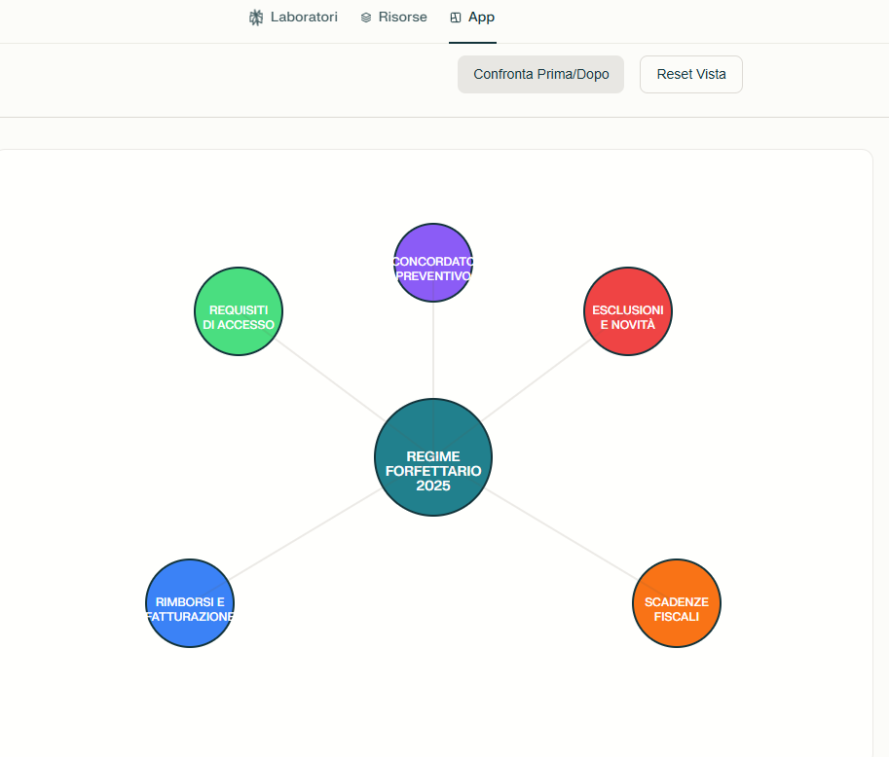
Task: Click empty canvas directly beneath the central node
Action: click(x=433, y=584)
